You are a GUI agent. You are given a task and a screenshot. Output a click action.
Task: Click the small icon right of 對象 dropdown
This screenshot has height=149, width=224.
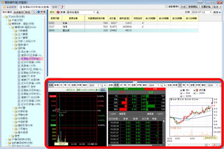click(97, 12)
